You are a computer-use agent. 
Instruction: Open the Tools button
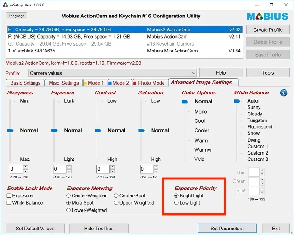coord(268,73)
